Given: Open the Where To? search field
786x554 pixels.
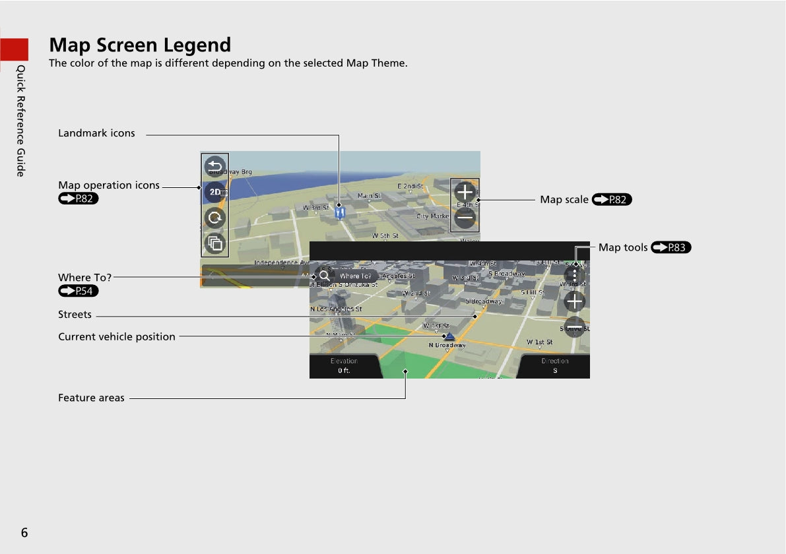Looking at the screenshot, I should [355, 276].
